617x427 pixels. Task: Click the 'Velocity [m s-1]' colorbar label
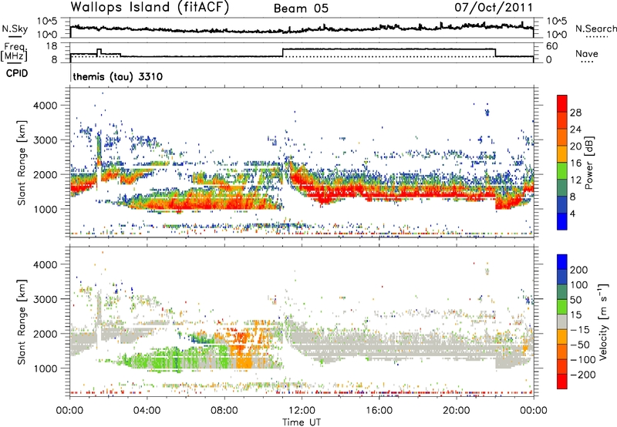coord(603,321)
